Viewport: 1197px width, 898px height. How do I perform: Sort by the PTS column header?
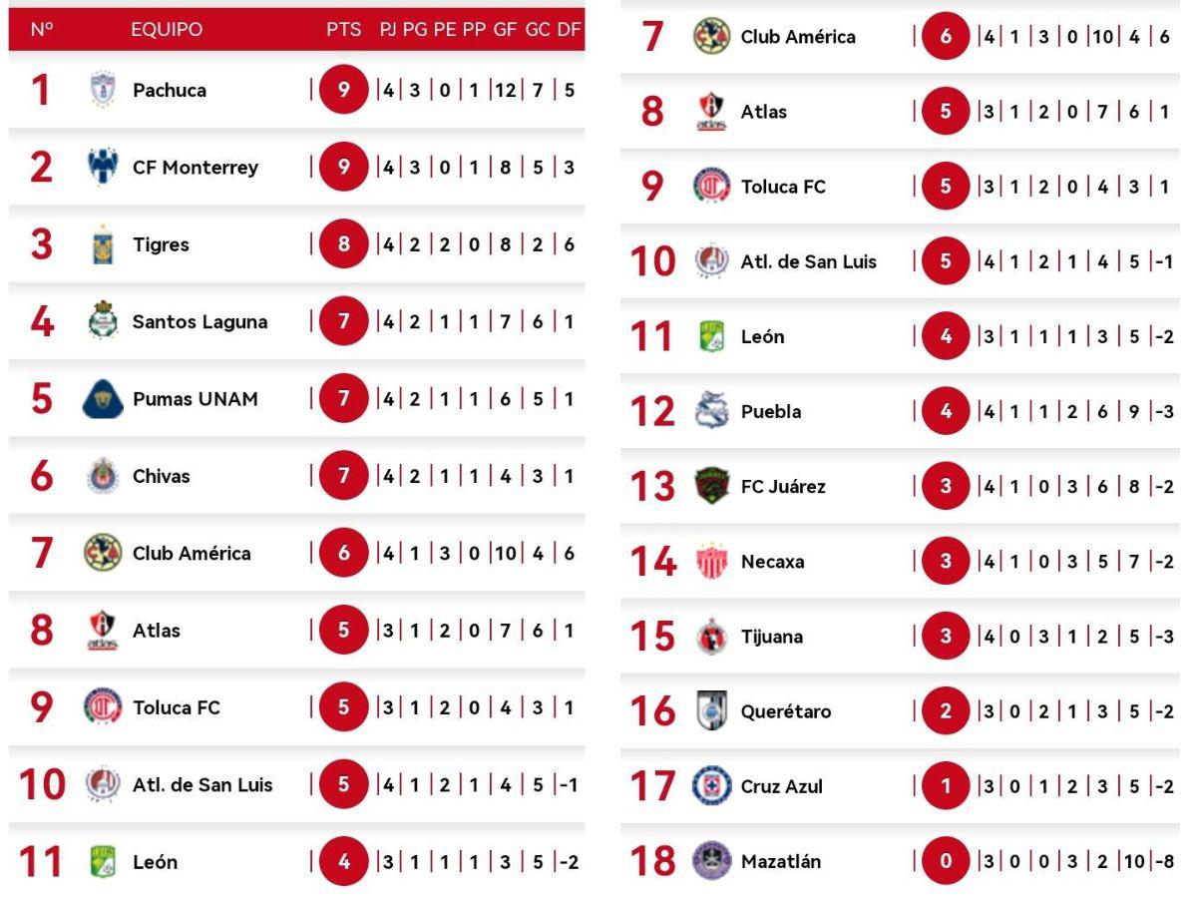344,30
